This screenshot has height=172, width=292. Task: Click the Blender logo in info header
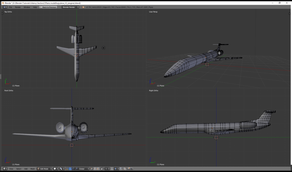coord(83,7)
